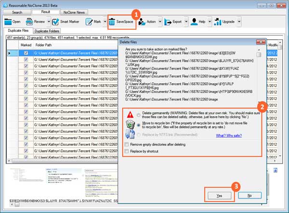Enable Remove empty directories after deleting
This screenshot has height=213, width=289.
[127, 144]
